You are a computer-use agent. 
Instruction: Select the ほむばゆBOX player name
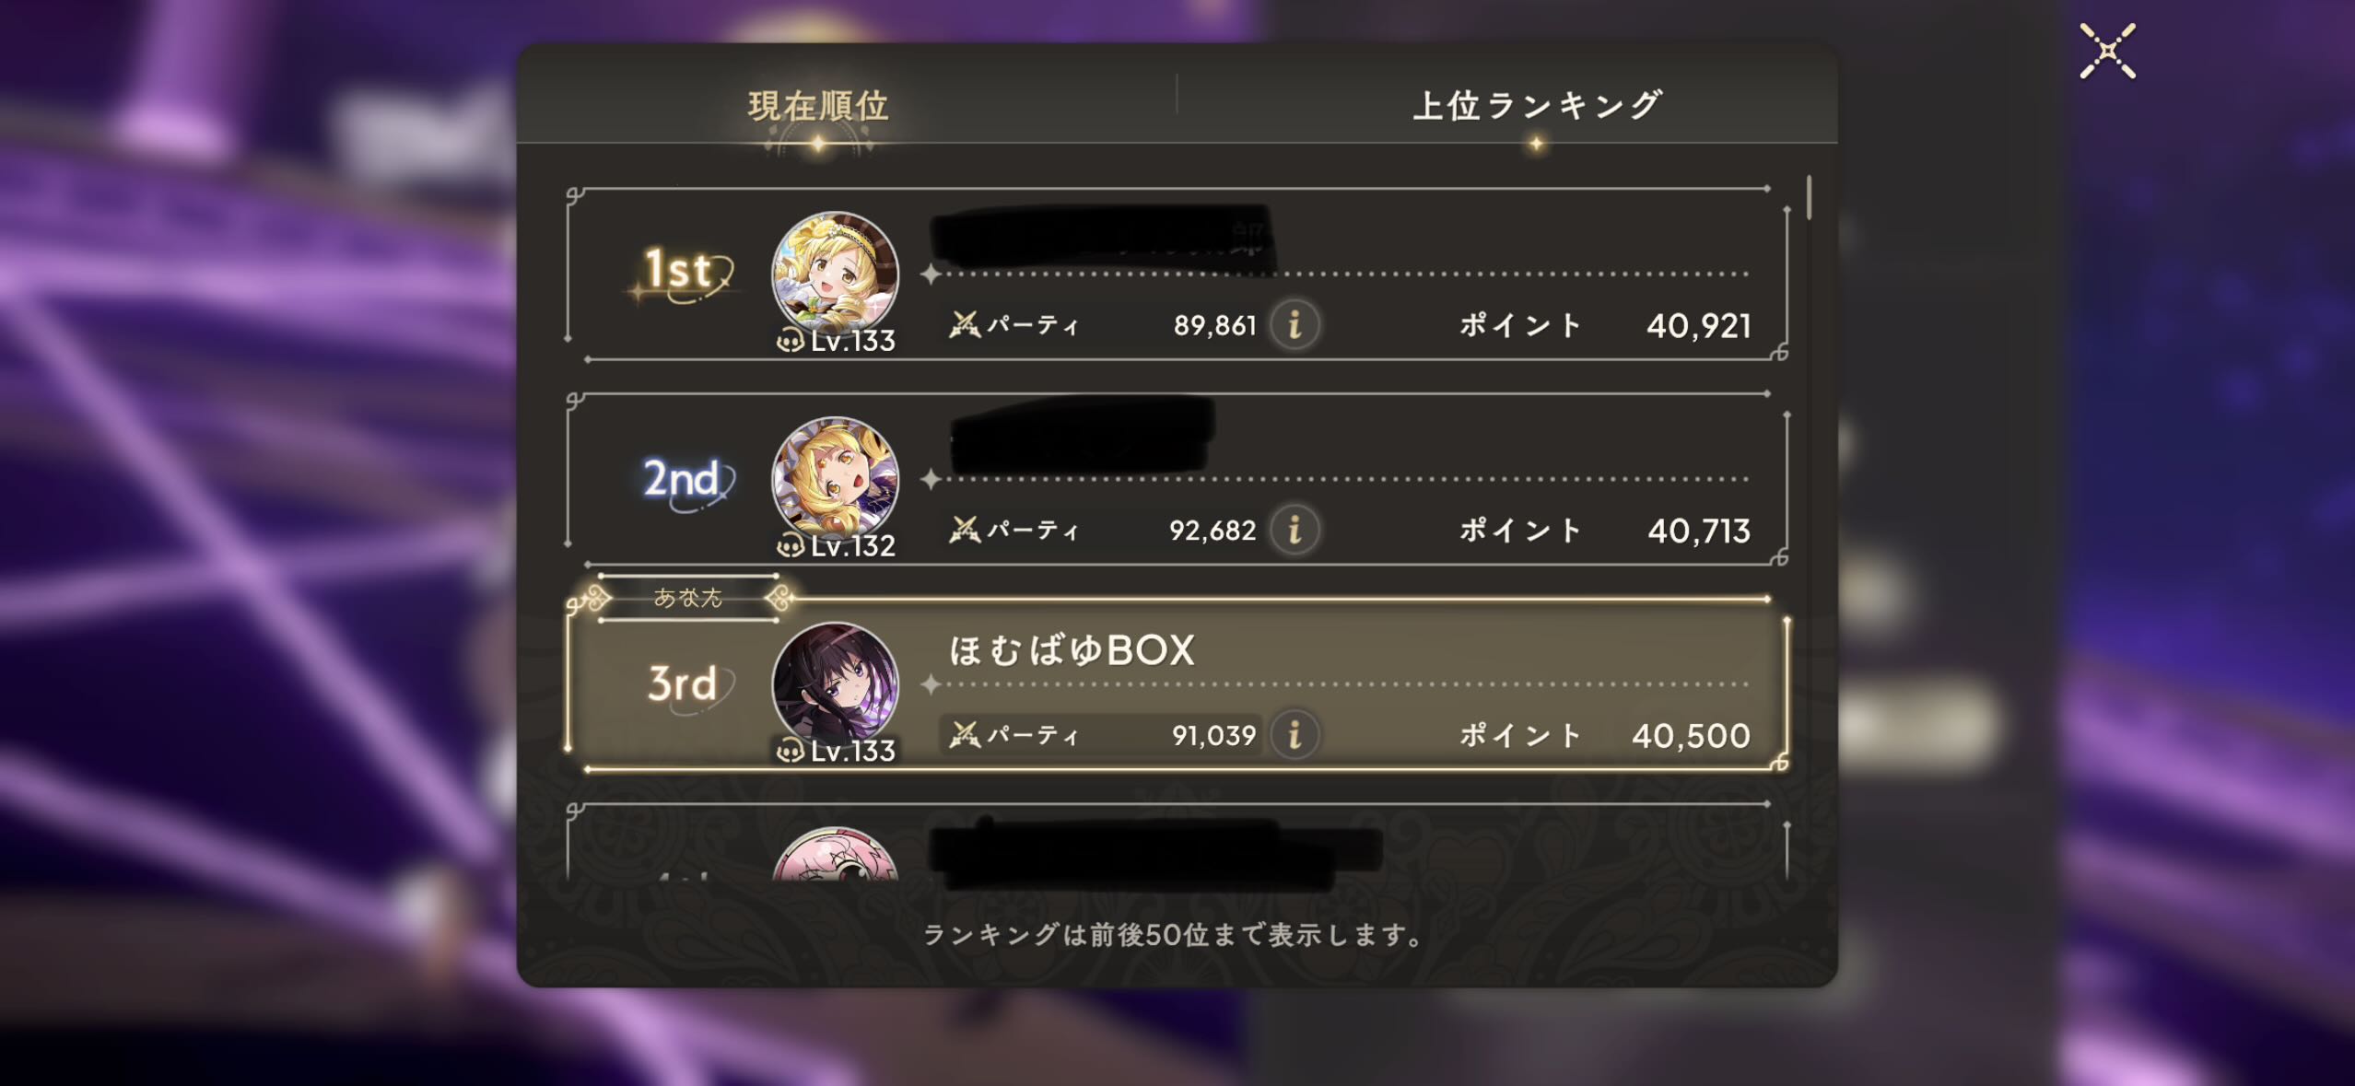[x=1072, y=650]
